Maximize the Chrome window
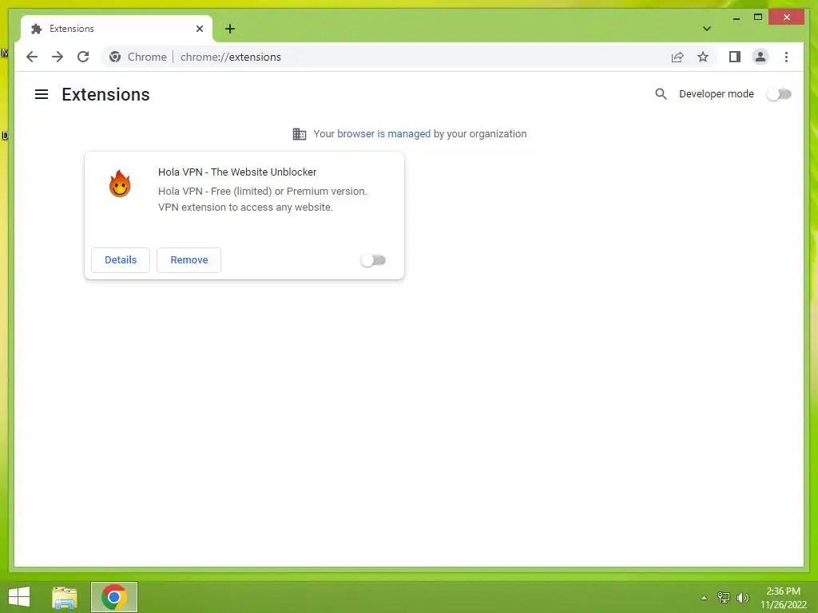 [x=758, y=18]
